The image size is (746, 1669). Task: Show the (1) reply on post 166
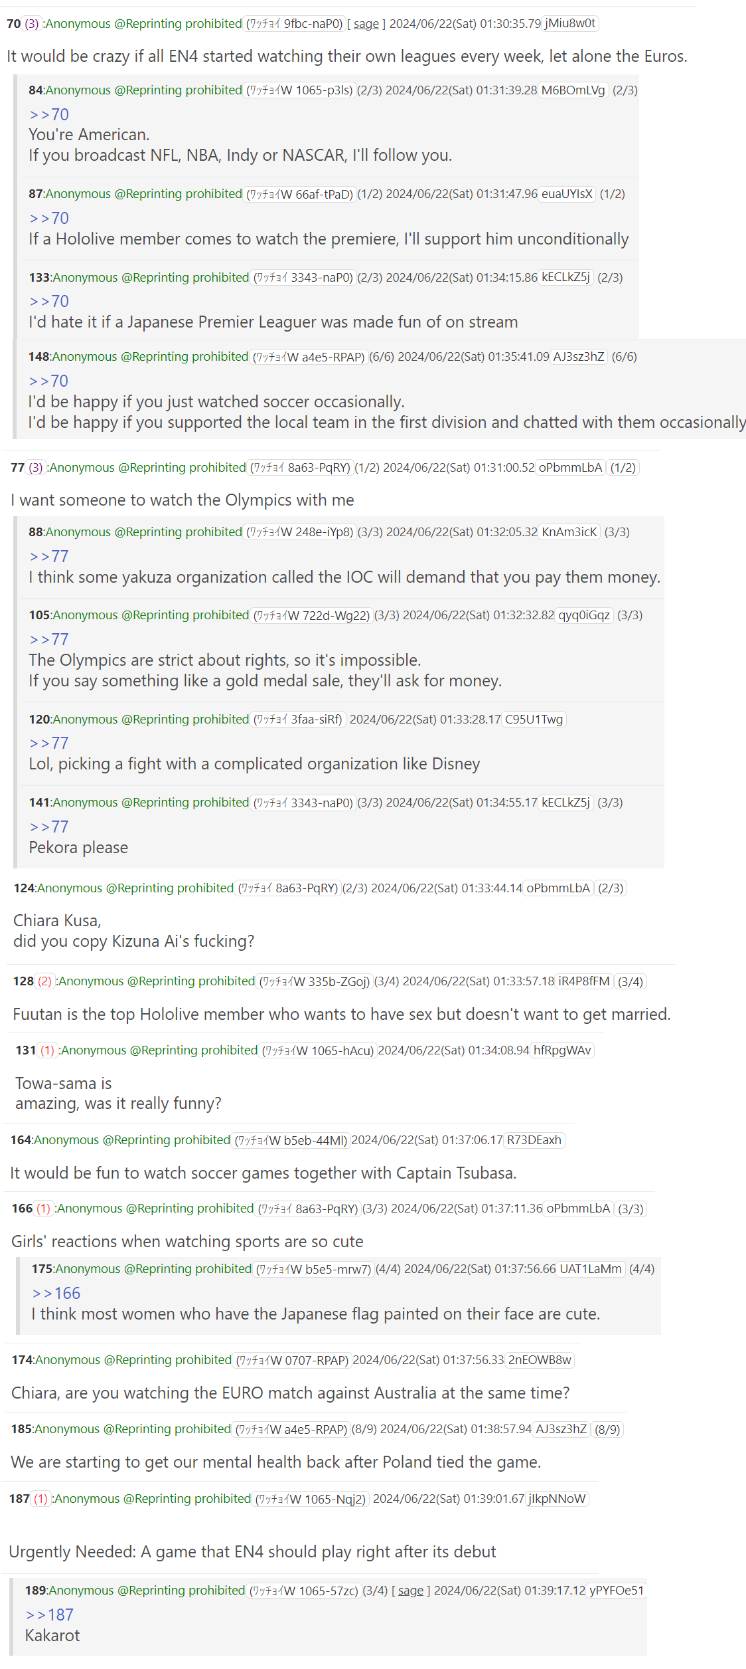(x=44, y=1209)
